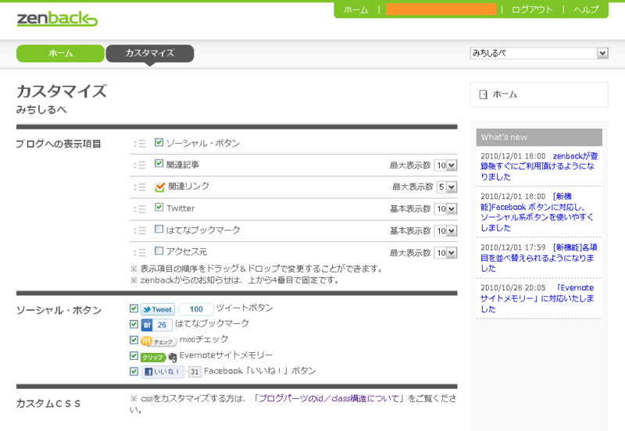This screenshot has height=431, width=625.
Task: Click drag handle icon of アクセス元 row
Action: coord(140,252)
